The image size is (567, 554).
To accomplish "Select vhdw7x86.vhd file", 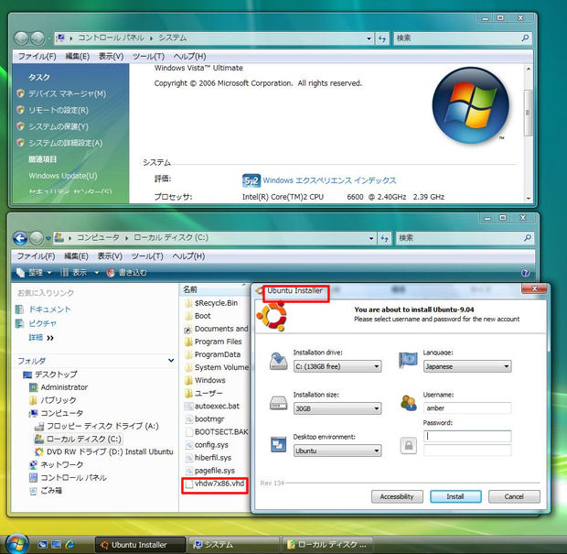I will (x=219, y=483).
